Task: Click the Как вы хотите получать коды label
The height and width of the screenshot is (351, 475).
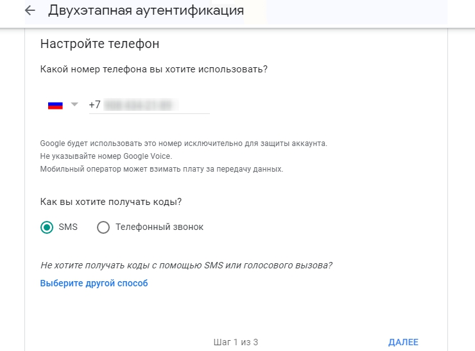Action: [111, 202]
